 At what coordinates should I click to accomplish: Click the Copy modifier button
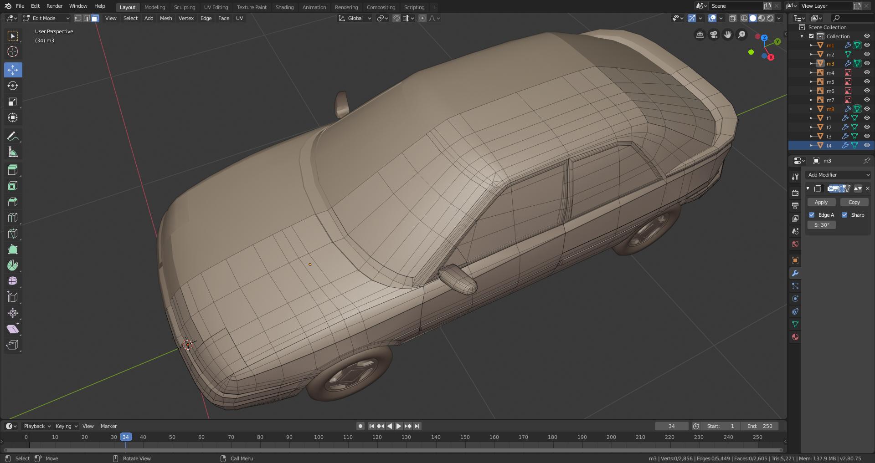pos(854,202)
